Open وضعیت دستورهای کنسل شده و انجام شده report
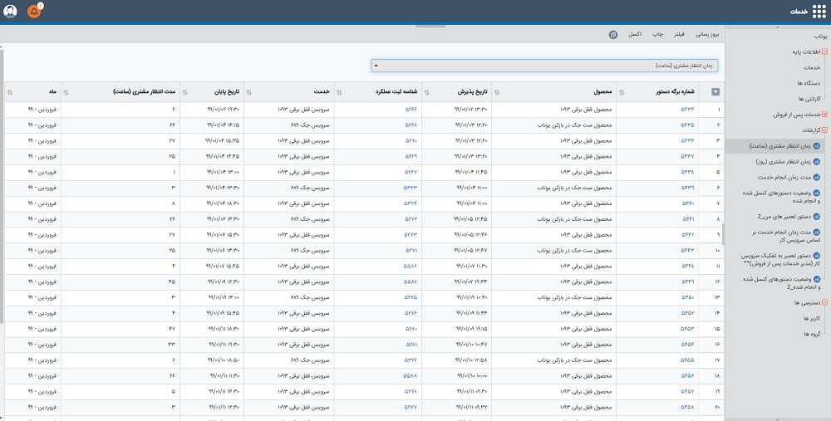 tap(781, 197)
